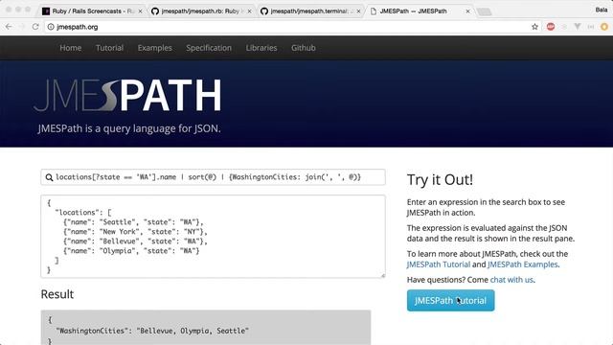Open the Github nav item
This screenshot has height=345, width=613.
pyautogui.click(x=304, y=48)
